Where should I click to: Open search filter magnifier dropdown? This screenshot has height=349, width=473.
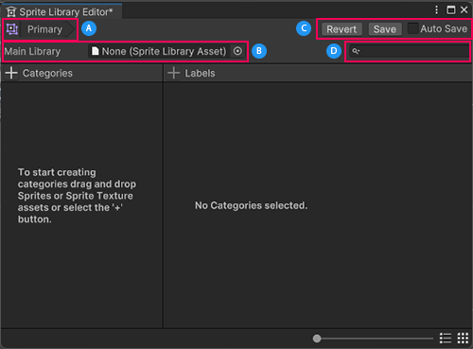pyautogui.click(x=356, y=51)
